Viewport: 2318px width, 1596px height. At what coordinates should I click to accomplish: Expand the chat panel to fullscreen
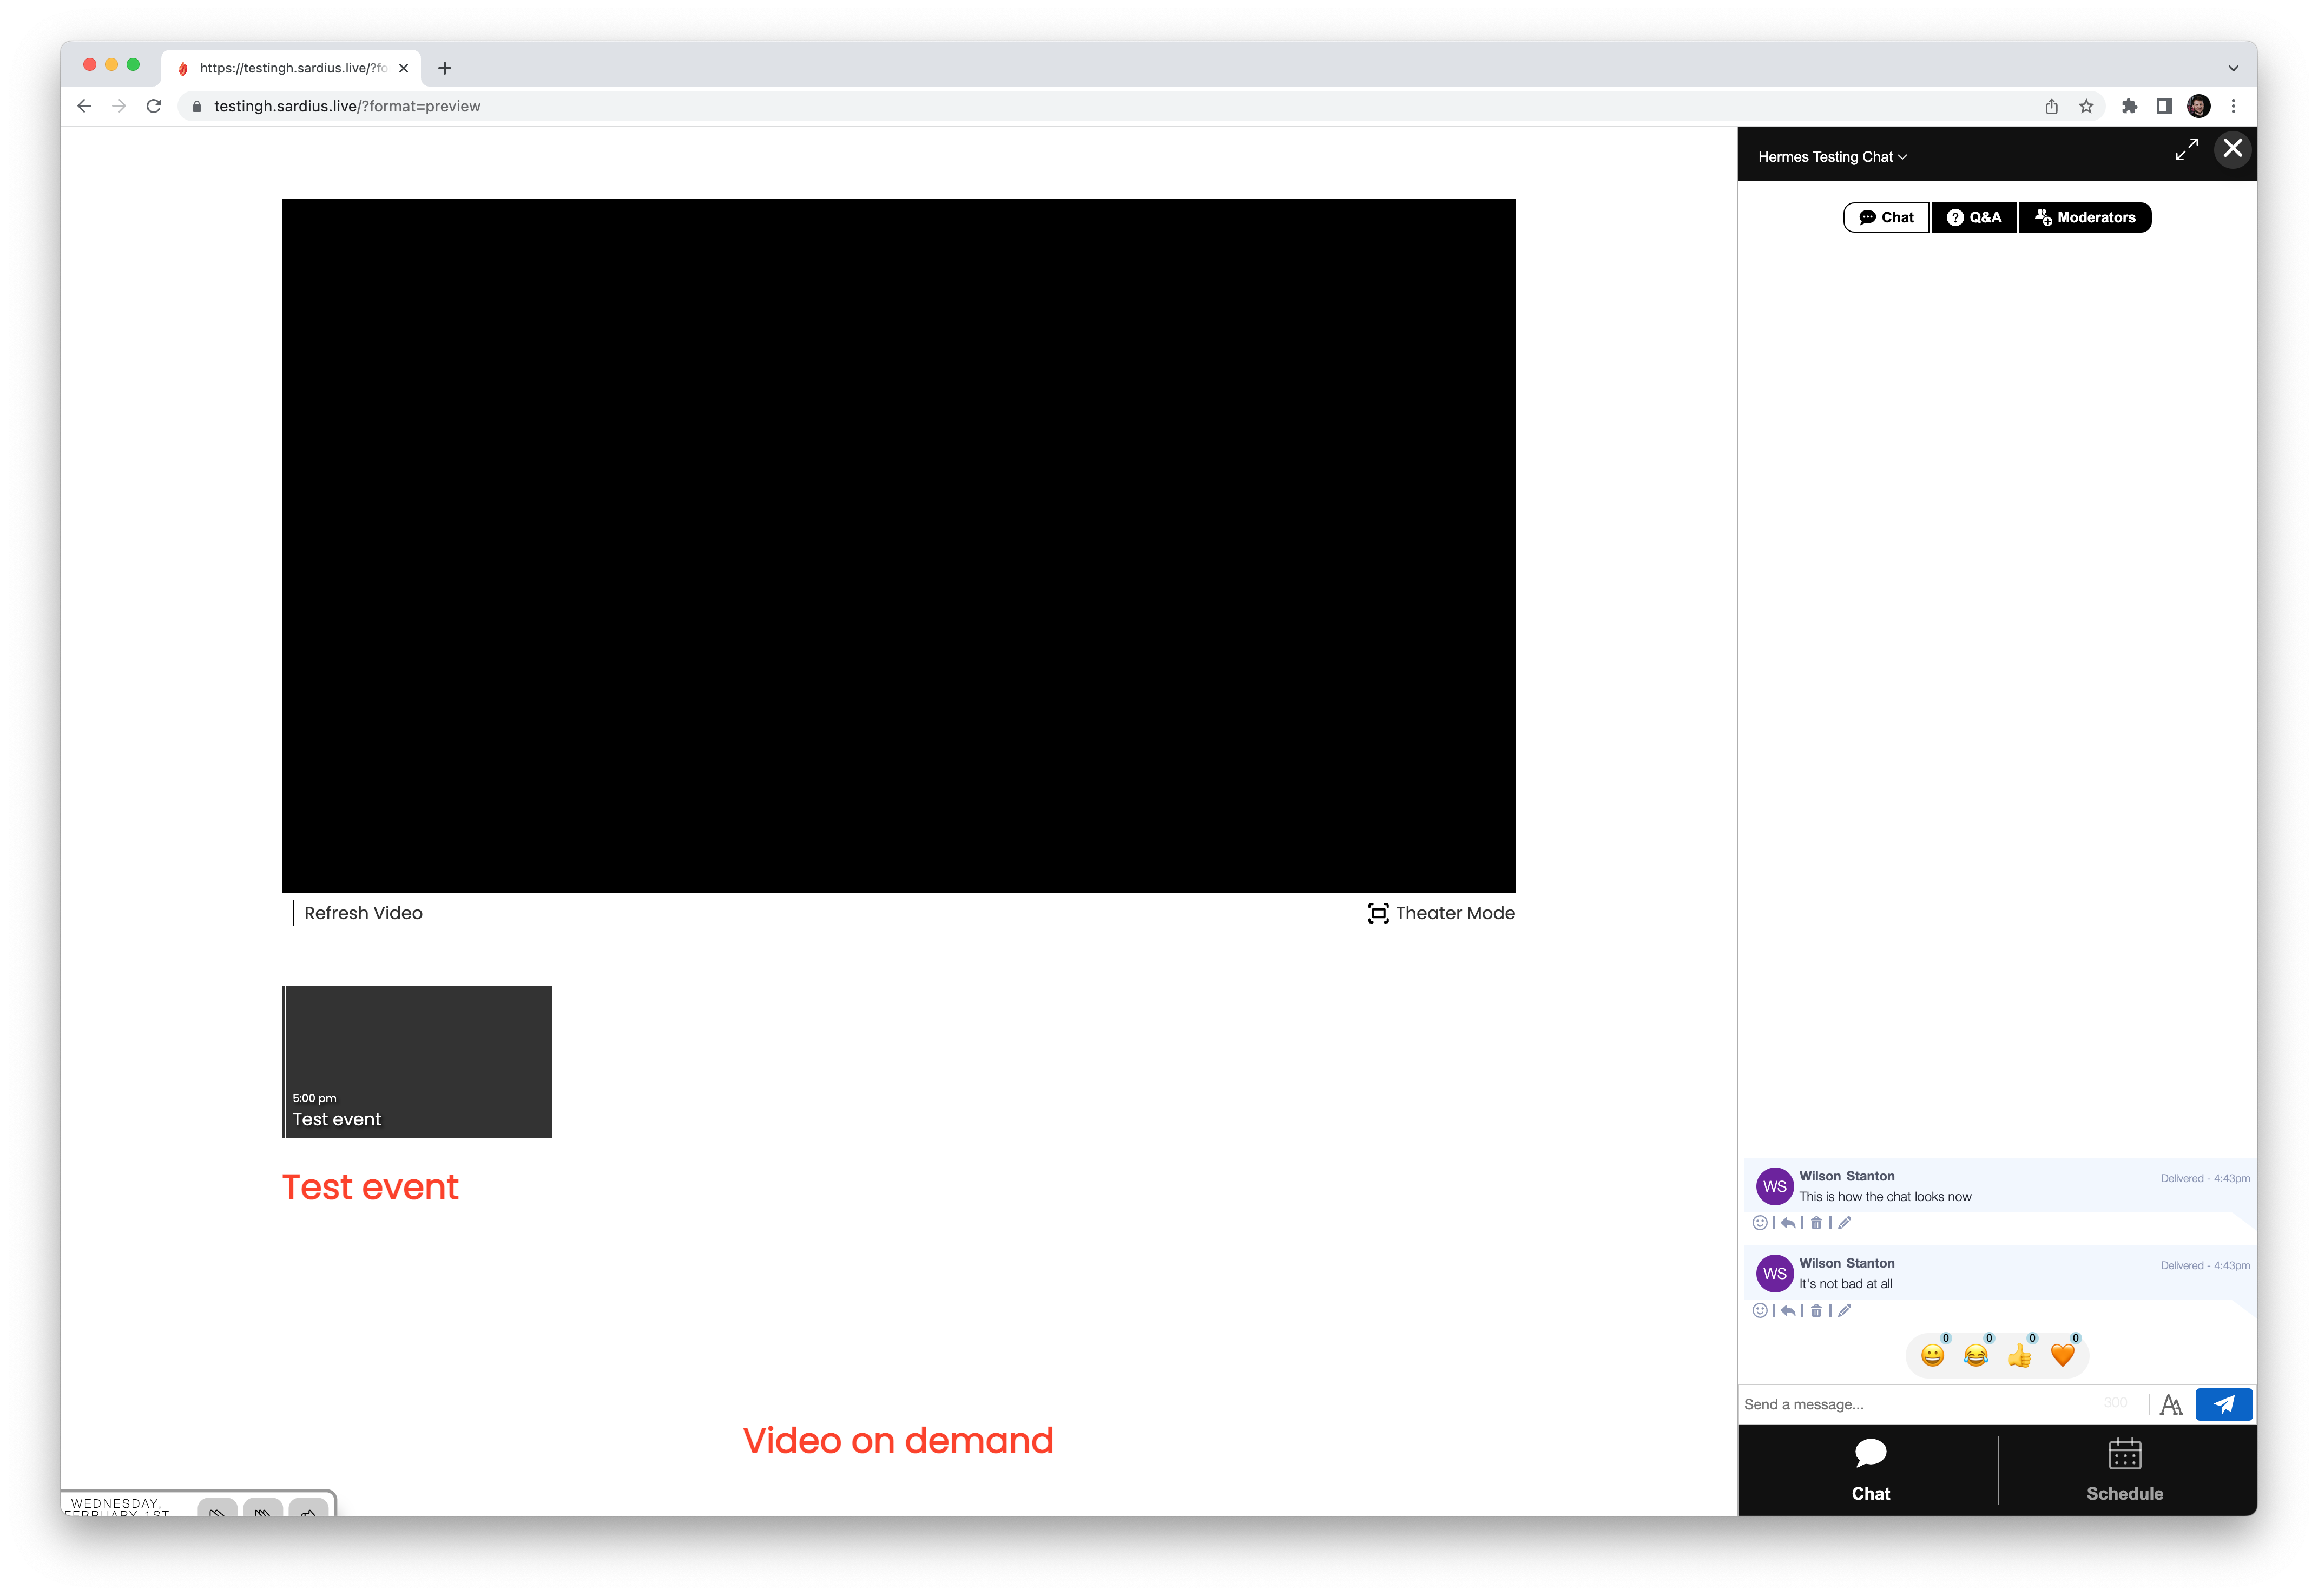(x=2186, y=150)
